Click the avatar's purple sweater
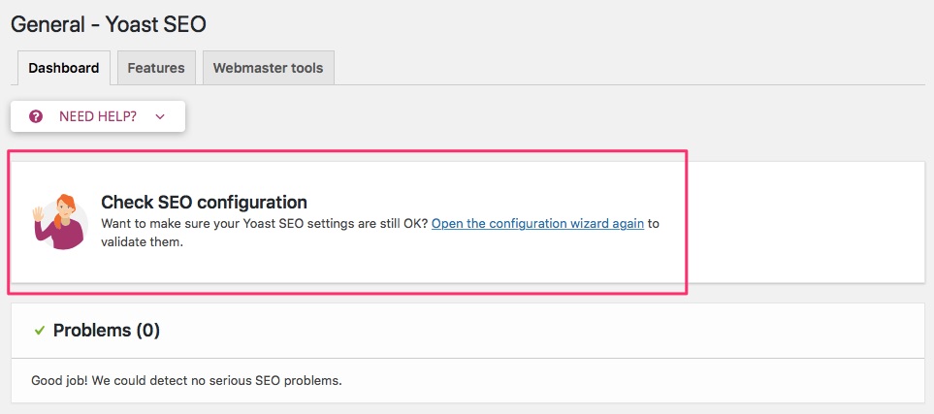Image resolution: width=934 pixels, height=414 pixels. coord(60,234)
